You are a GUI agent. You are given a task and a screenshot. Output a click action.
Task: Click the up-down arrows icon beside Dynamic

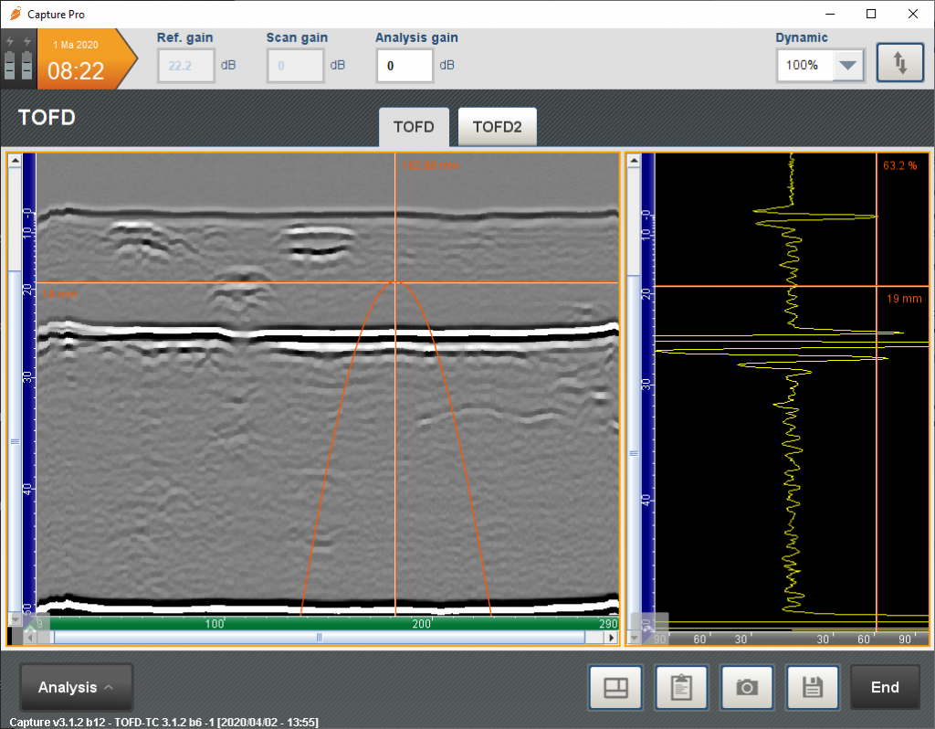(899, 62)
